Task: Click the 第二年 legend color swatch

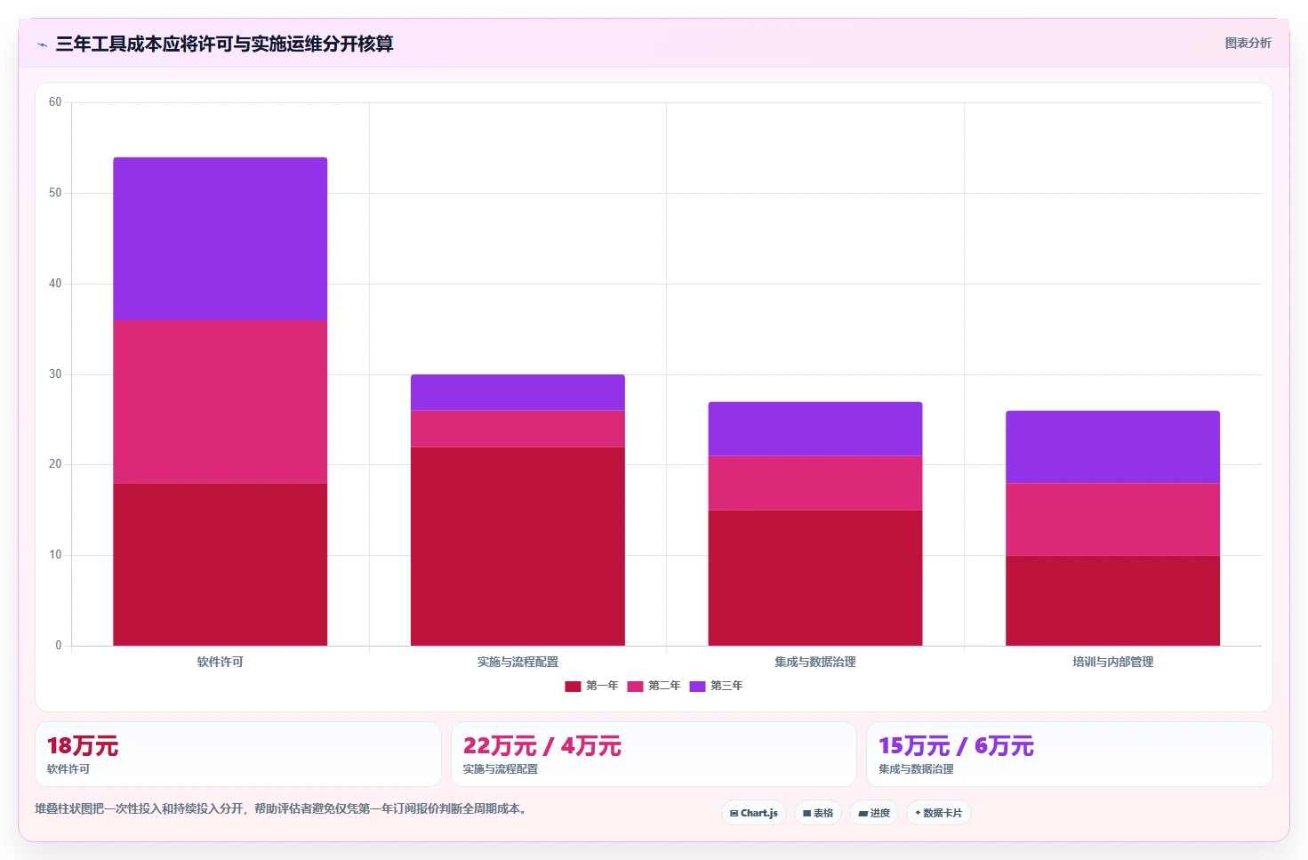Action: coord(635,686)
